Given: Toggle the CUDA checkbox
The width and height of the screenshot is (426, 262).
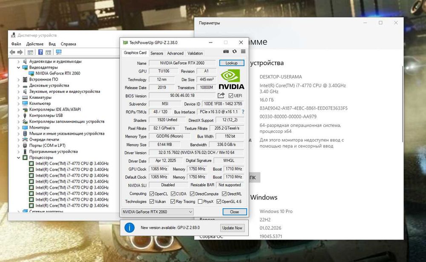Looking at the screenshot, I should (x=173, y=194).
